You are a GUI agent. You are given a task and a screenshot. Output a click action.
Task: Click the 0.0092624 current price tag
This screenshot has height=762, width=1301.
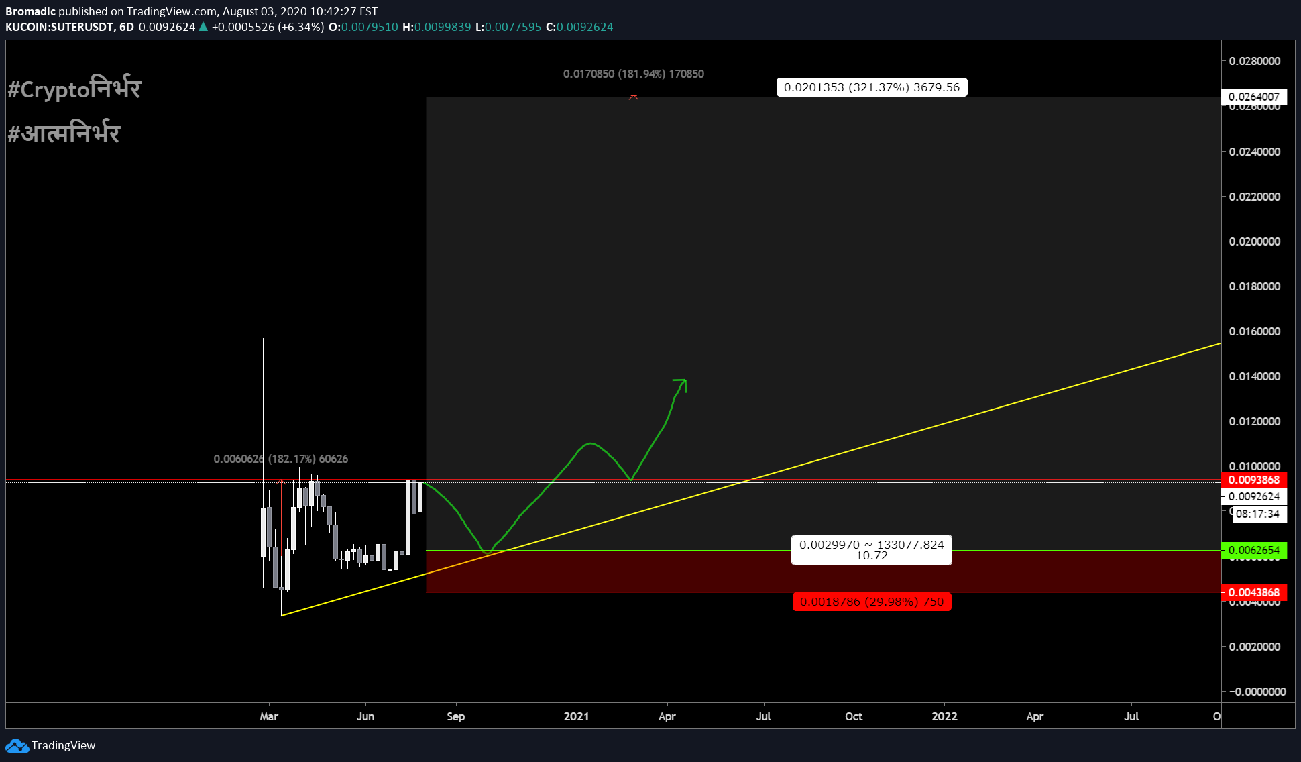[1254, 496]
